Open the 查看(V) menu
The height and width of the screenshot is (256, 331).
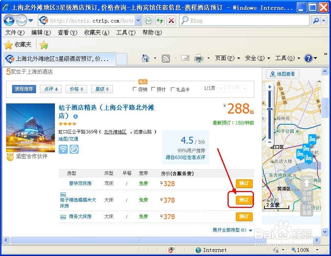pyautogui.click(x=68, y=32)
